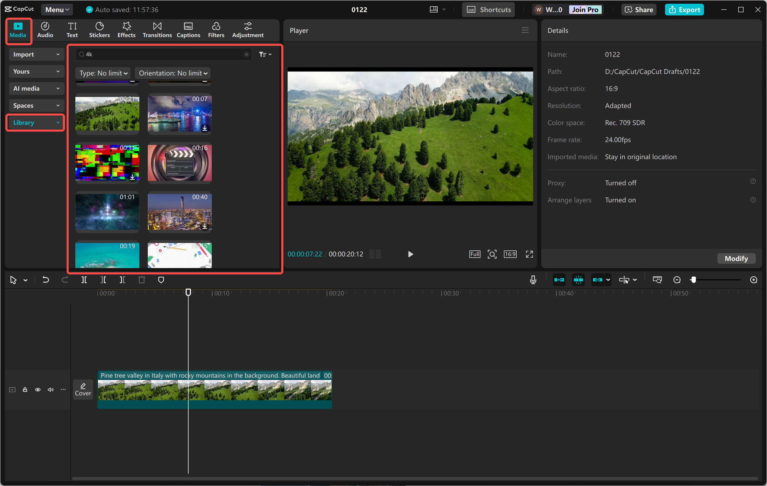This screenshot has width=767, height=486.
Task: Click the marker shield icon
Action: point(161,280)
